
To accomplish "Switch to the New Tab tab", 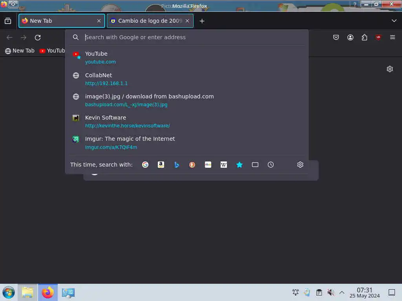I will pos(62,21).
